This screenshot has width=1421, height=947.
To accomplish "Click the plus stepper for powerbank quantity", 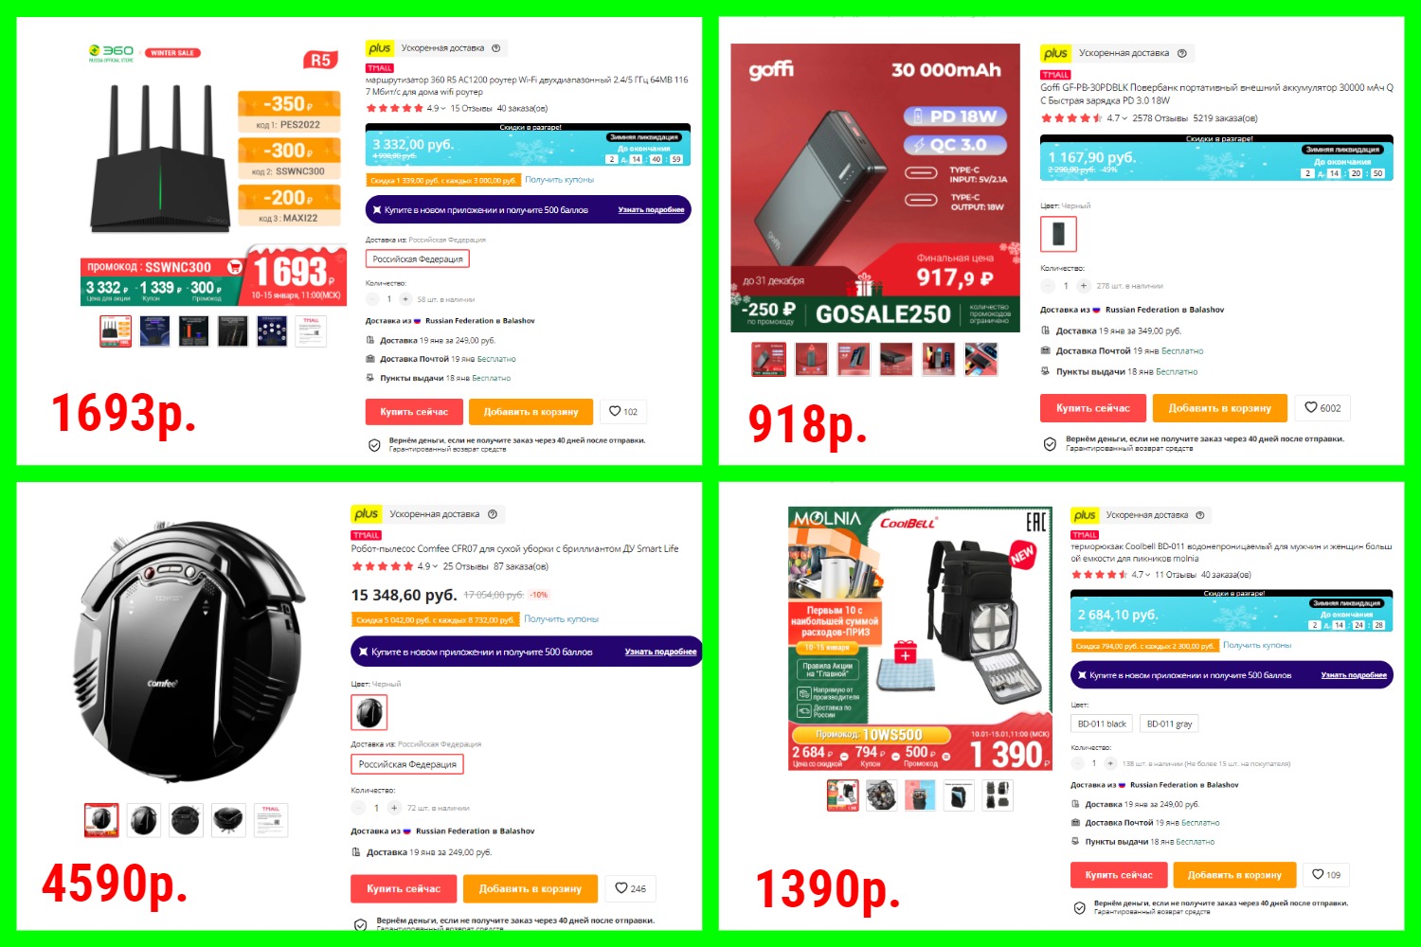I will tap(1084, 285).
